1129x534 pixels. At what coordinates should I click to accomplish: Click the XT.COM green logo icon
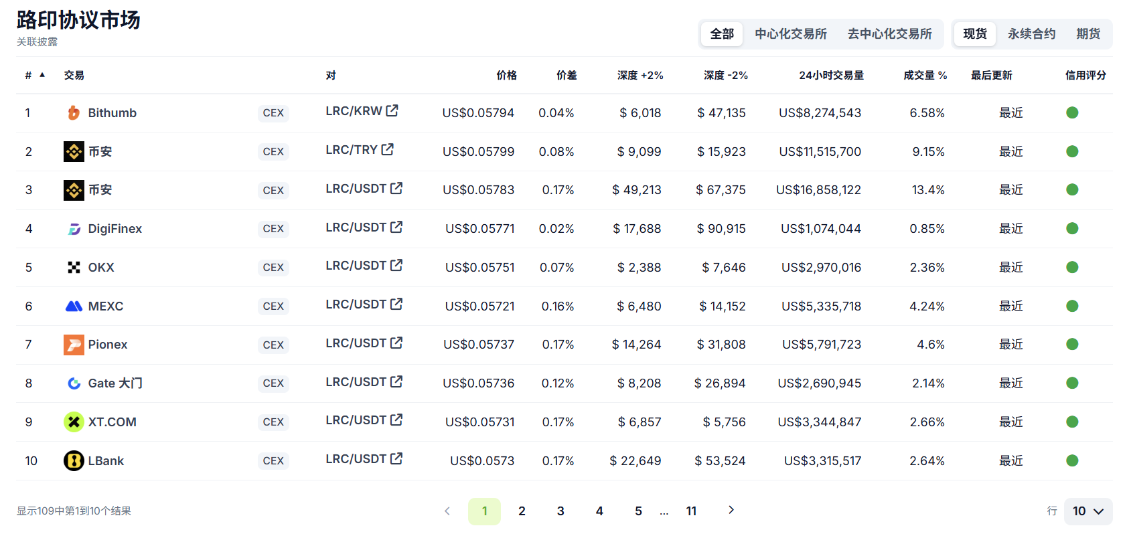(x=74, y=422)
